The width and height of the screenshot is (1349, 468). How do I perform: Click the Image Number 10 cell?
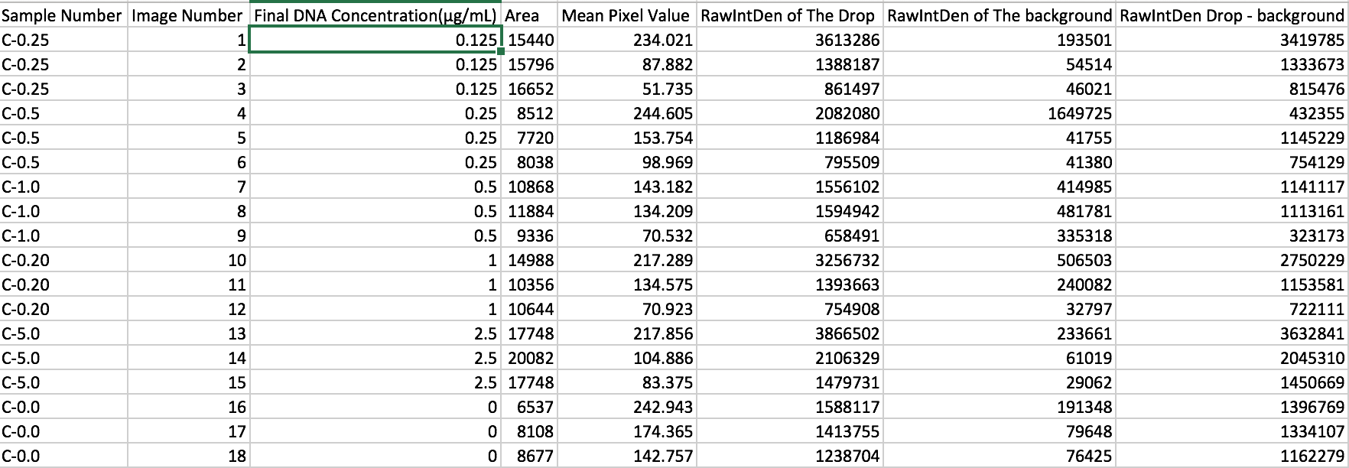(187, 260)
